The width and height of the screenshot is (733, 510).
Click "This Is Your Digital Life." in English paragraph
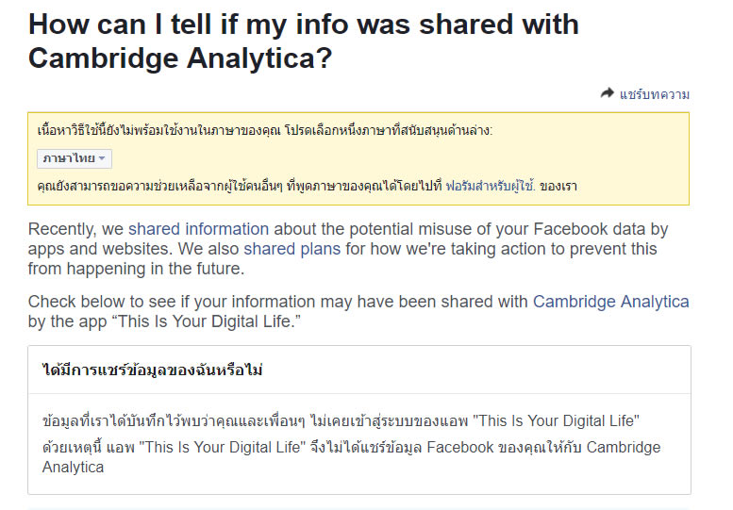219,321
